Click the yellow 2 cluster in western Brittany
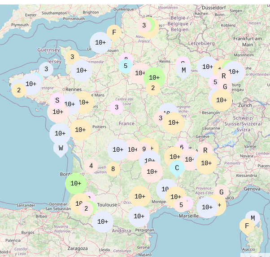Screen dimensions: 270x257 click(x=19, y=90)
